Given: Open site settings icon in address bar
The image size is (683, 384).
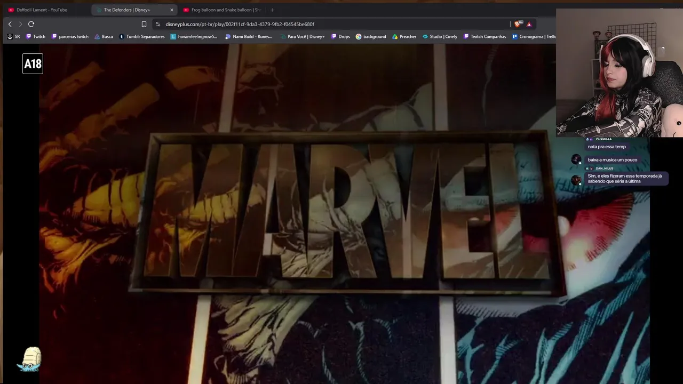Looking at the screenshot, I should [x=157, y=24].
